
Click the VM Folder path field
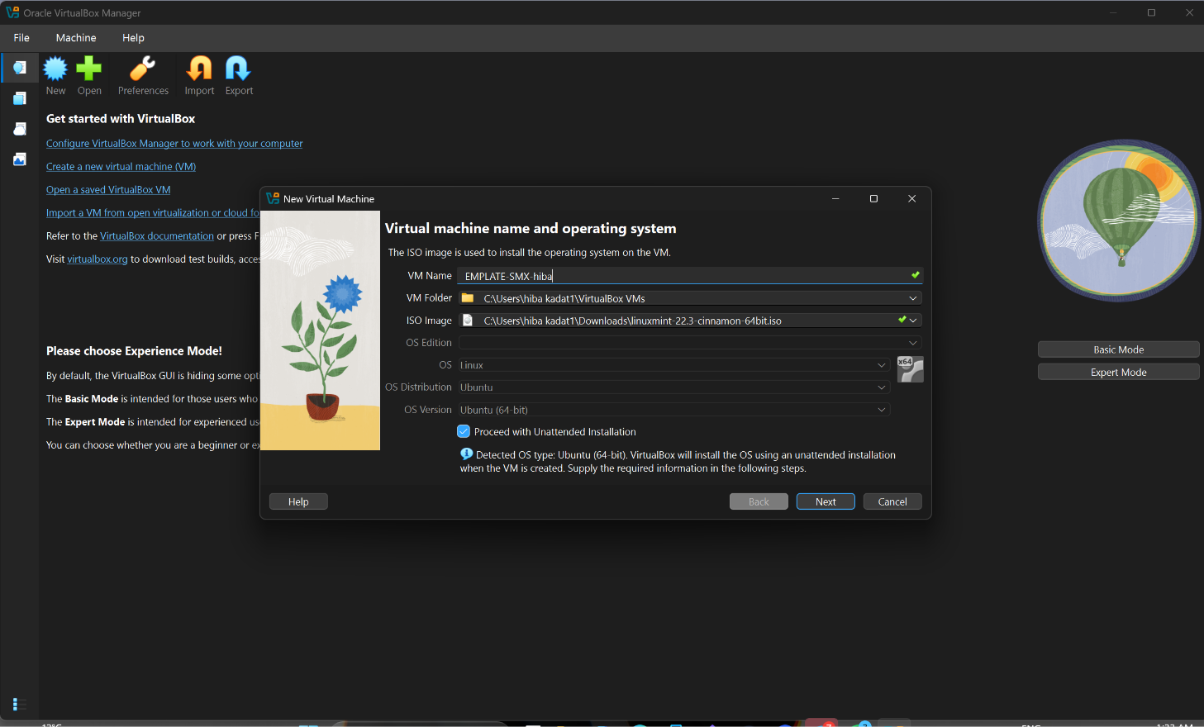(x=690, y=298)
